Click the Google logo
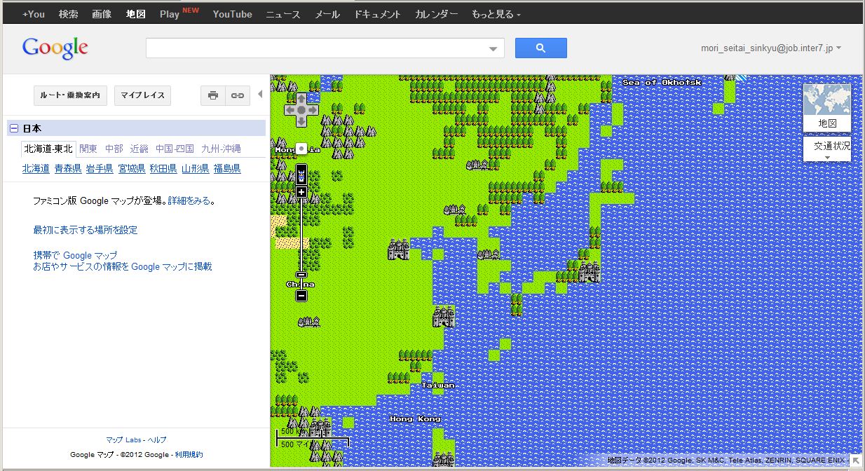This screenshot has height=471, width=865. (x=55, y=48)
